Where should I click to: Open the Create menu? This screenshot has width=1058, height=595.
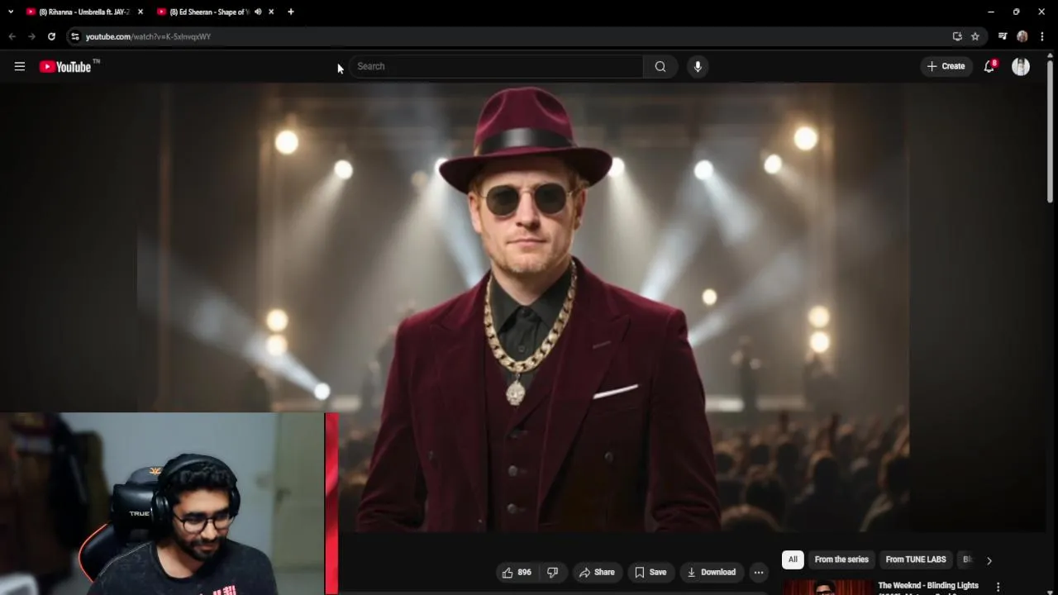(946, 66)
